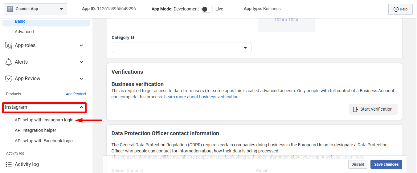
Task: Click the Start Verification button
Action: [373, 109]
